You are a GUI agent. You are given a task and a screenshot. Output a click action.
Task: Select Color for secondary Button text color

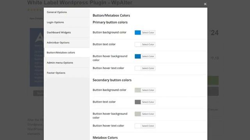[148, 102]
